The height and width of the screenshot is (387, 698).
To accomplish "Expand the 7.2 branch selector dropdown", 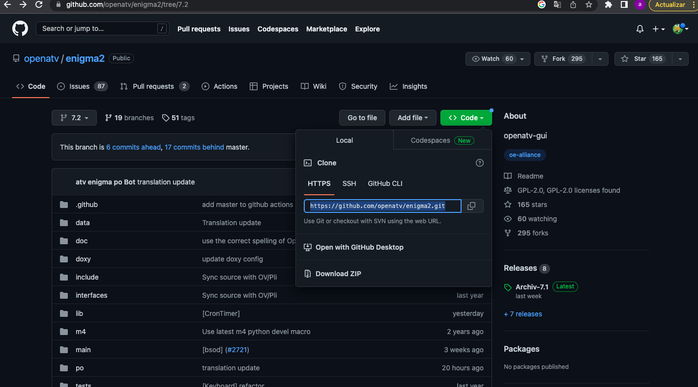I will point(74,118).
